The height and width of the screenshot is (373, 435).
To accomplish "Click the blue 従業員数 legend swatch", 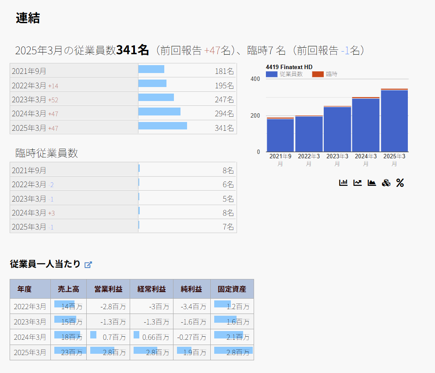I will 271,74.
